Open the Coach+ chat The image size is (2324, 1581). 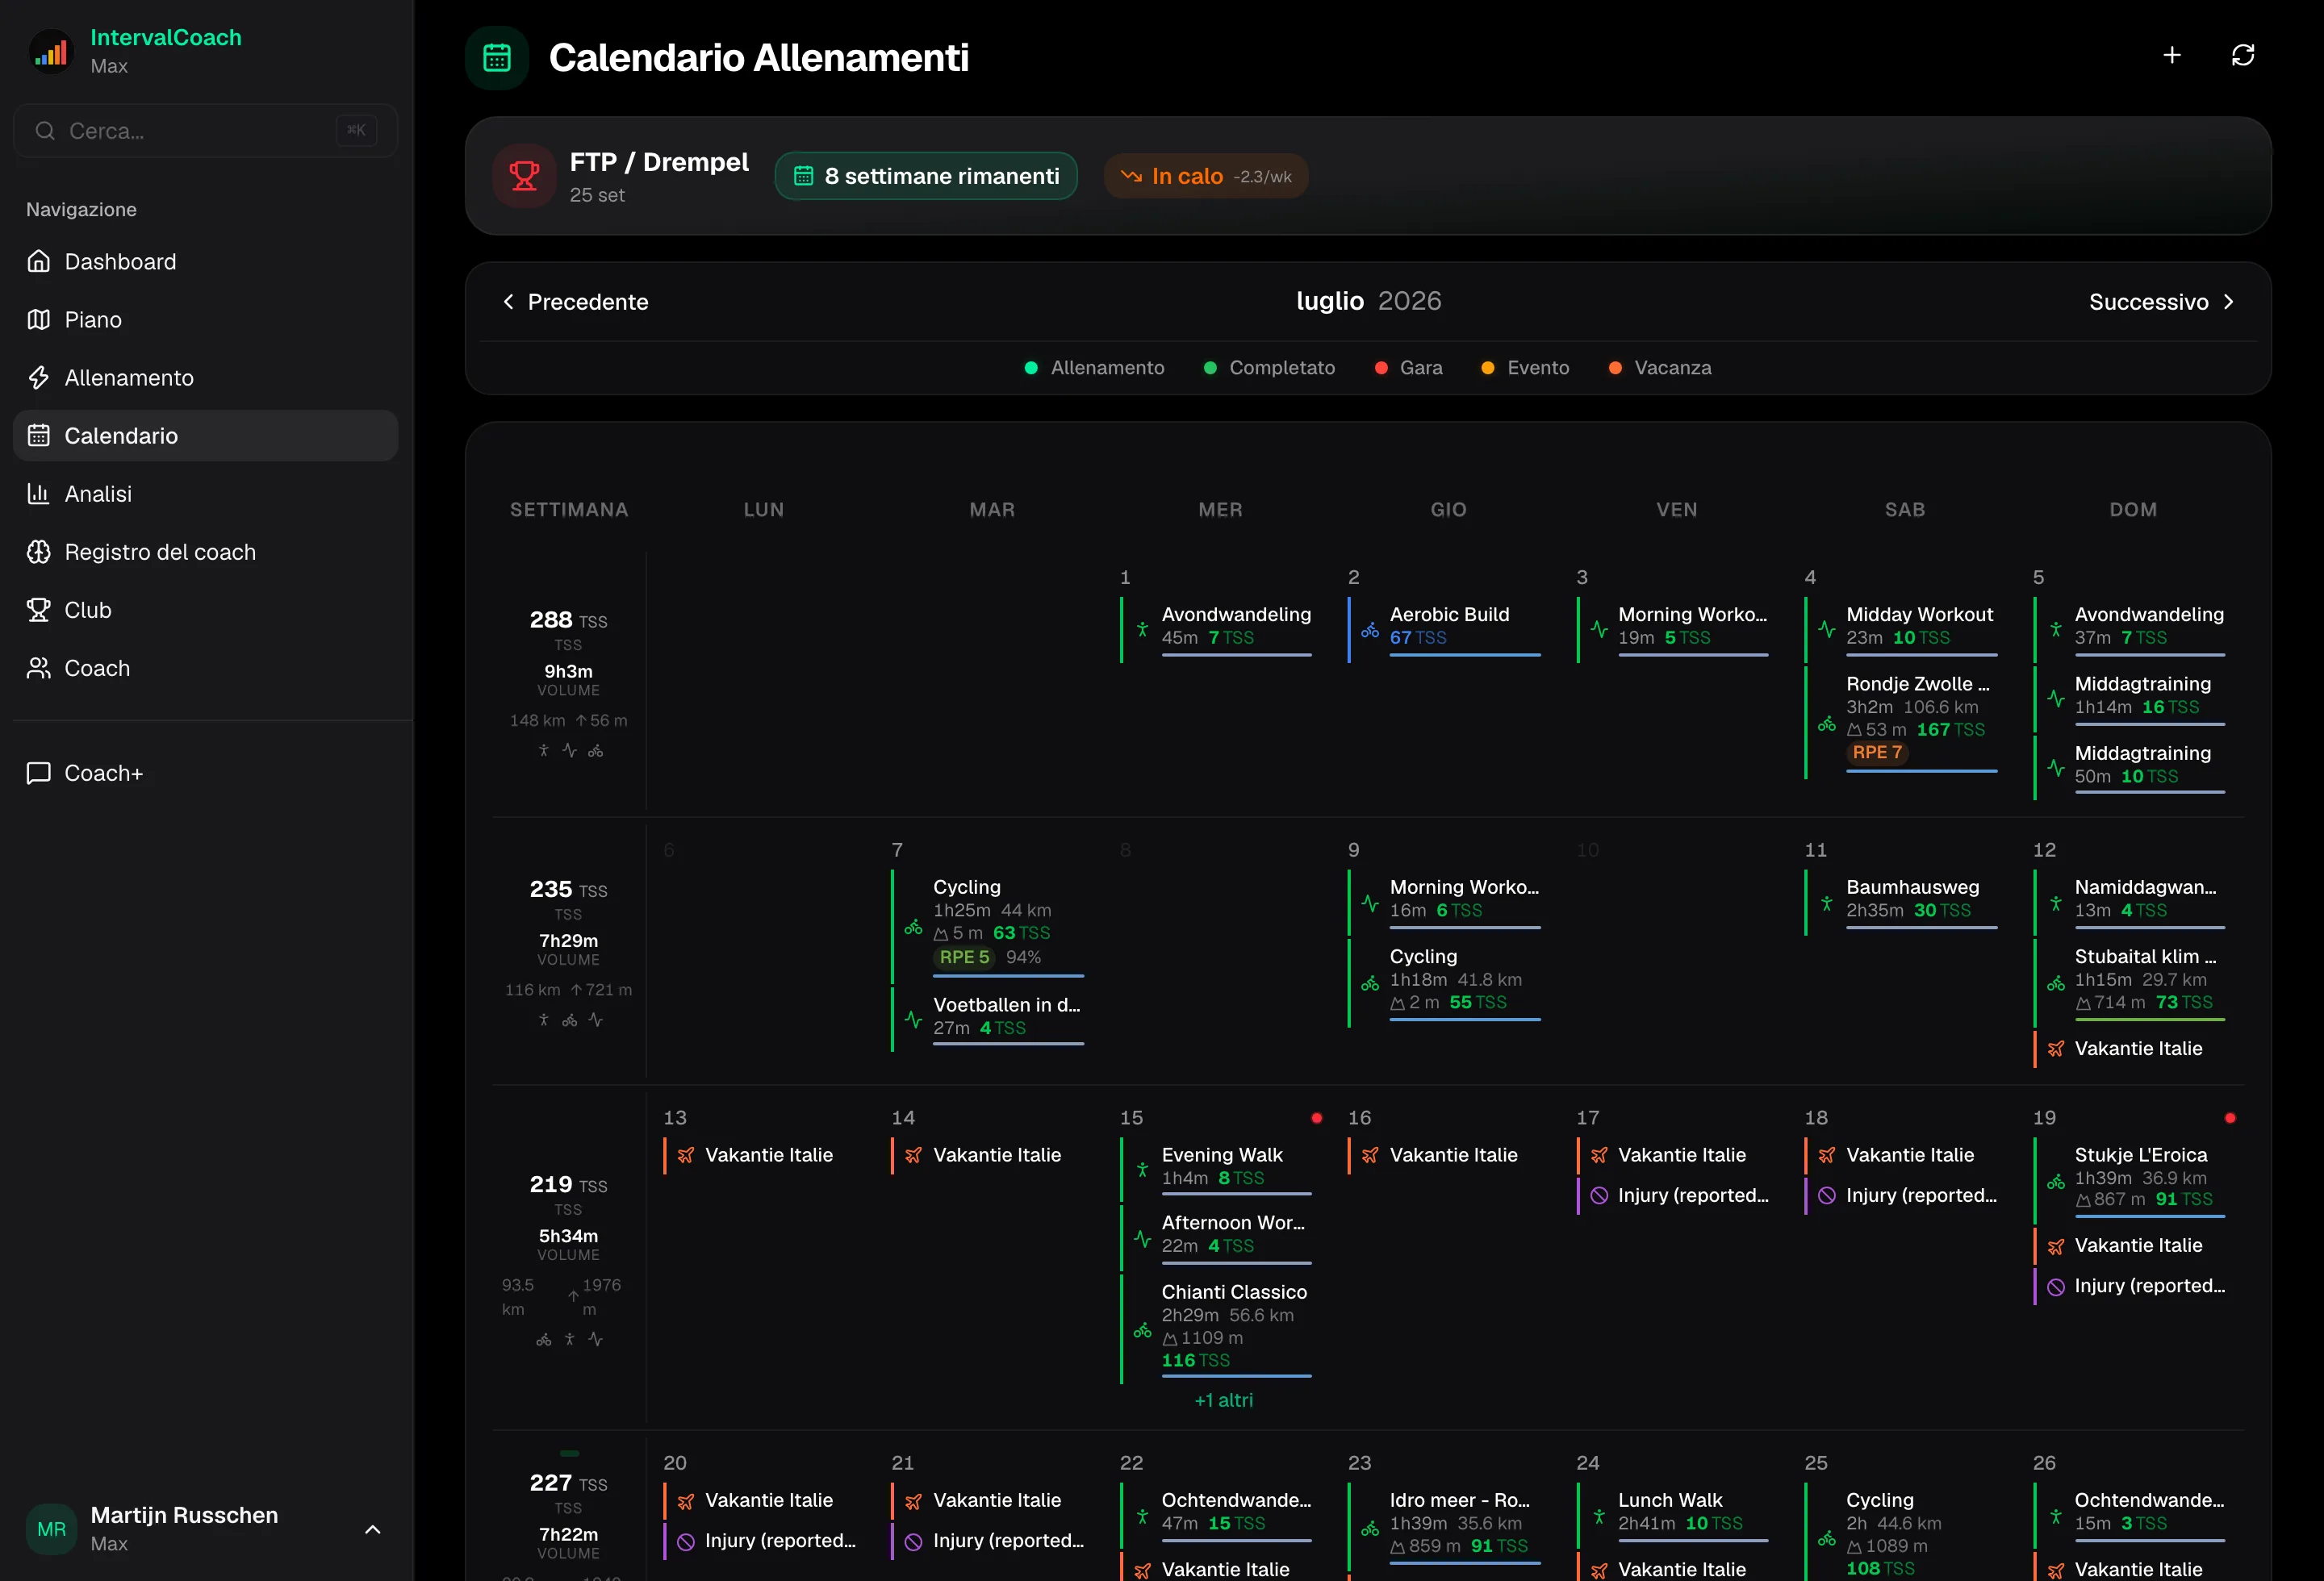click(205, 774)
